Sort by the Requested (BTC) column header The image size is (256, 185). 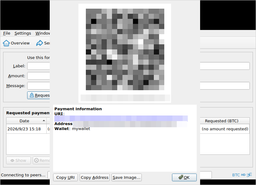pyautogui.click(x=225, y=121)
